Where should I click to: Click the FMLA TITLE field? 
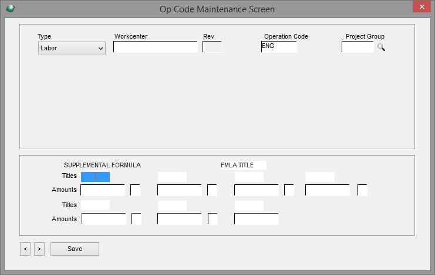(244, 165)
